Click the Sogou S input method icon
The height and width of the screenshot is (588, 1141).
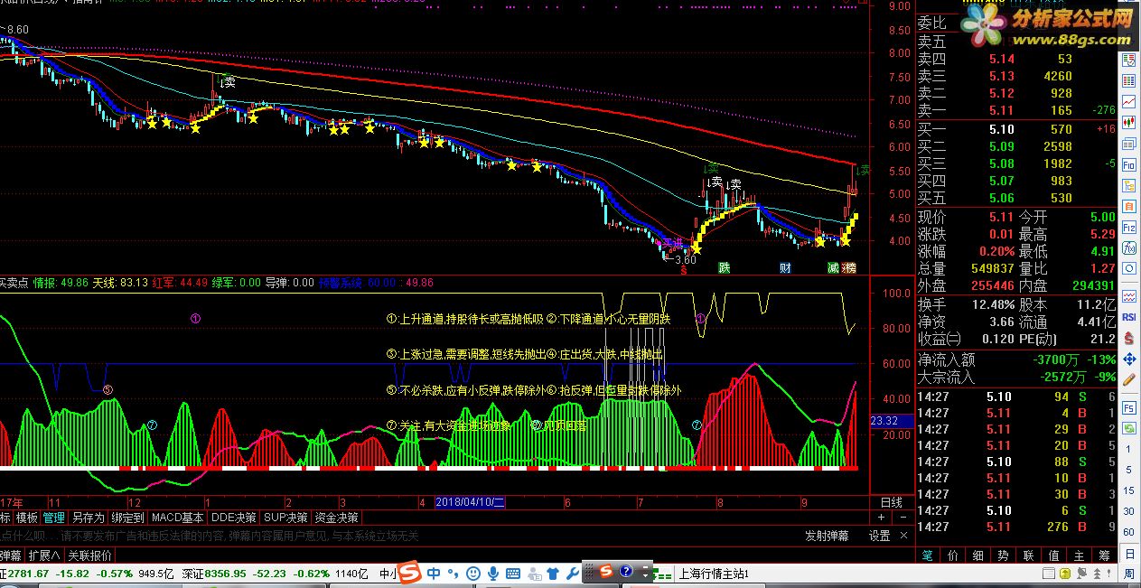pyautogui.click(x=409, y=572)
